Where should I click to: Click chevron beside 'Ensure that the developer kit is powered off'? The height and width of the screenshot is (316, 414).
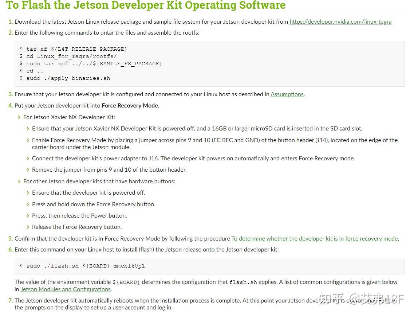tap(28, 193)
